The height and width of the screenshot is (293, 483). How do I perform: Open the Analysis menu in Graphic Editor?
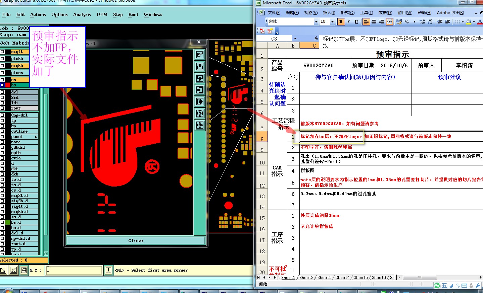pos(82,14)
